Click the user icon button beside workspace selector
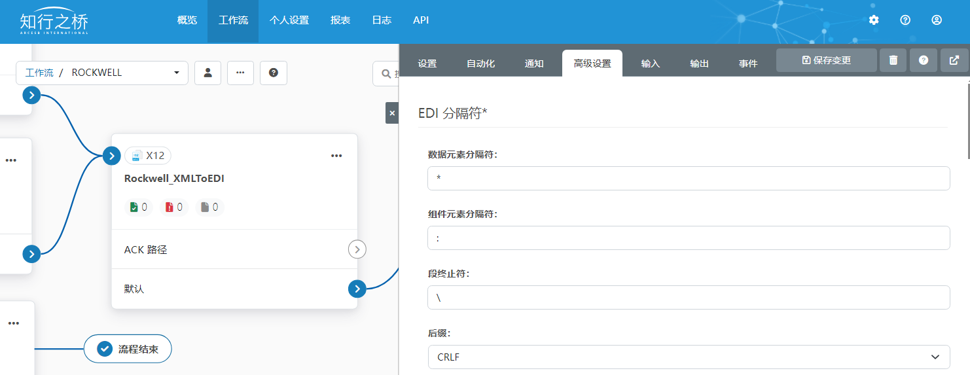Image resolution: width=970 pixels, height=375 pixels. pos(208,73)
